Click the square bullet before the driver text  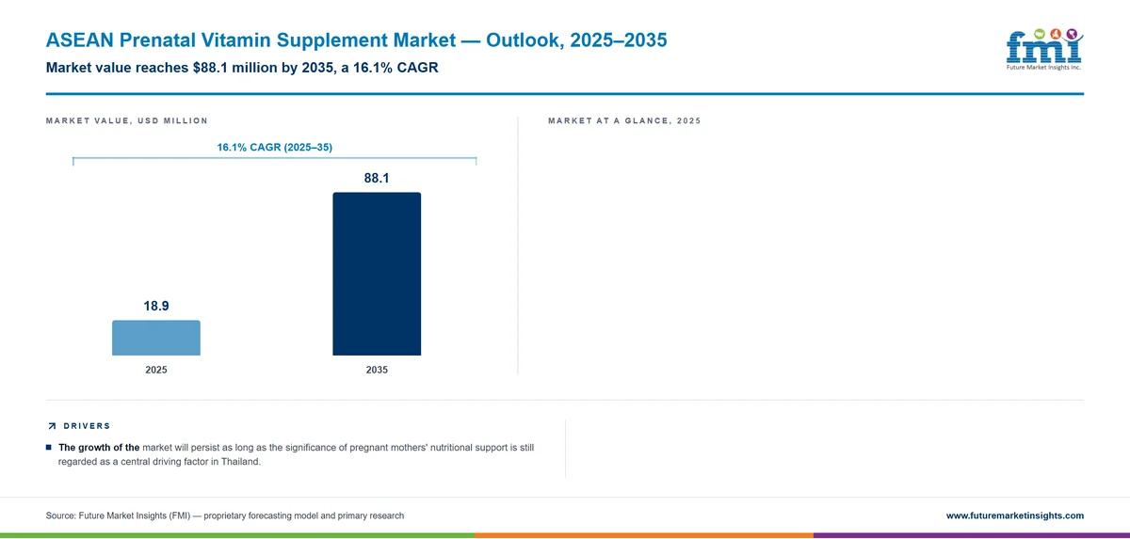pyautogui.click(x=48, y=448)
